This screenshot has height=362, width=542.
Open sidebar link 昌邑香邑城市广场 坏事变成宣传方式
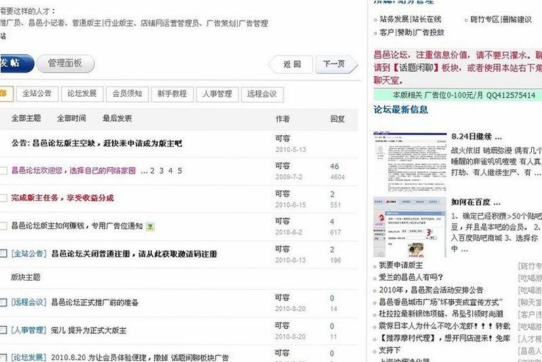tap(441, 302)
